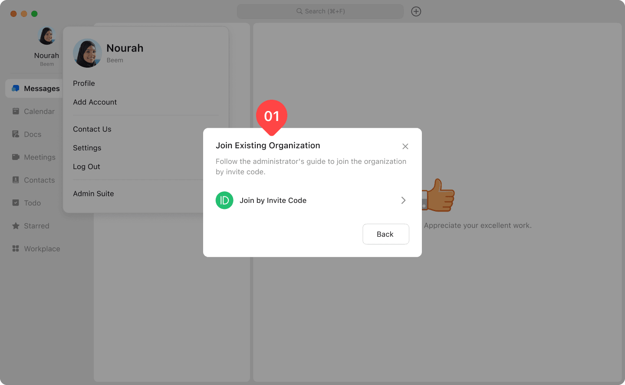Click the Messages icon in sidebar

(x=16, y=88)
